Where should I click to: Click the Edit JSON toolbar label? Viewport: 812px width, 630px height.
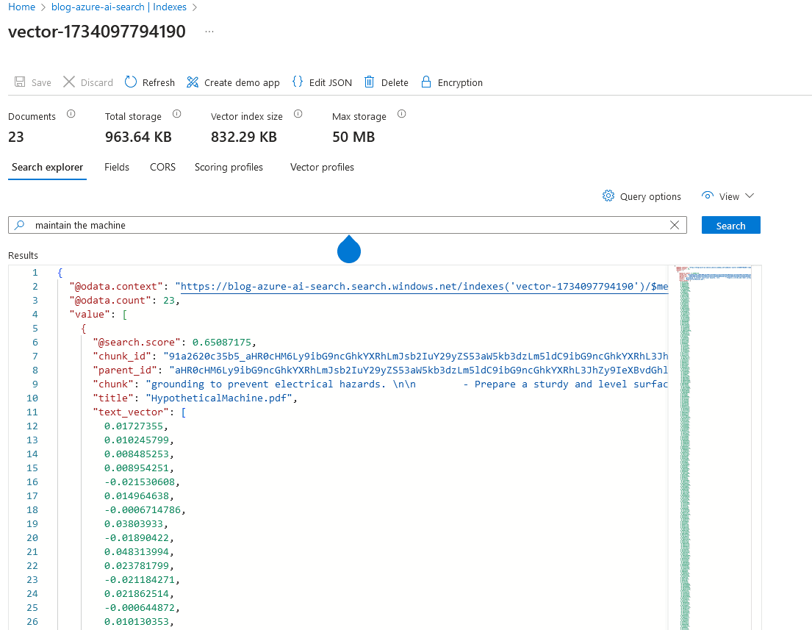331,83
